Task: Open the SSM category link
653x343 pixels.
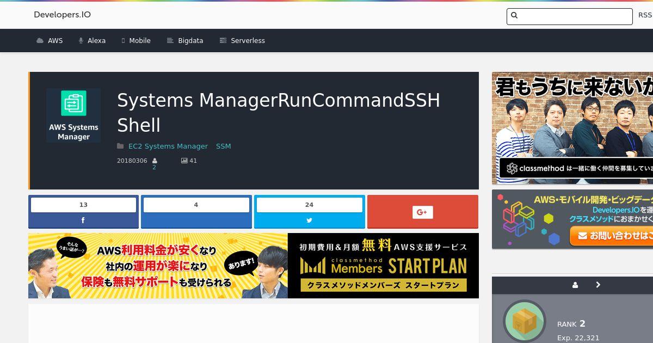Action: pos(223,146)
